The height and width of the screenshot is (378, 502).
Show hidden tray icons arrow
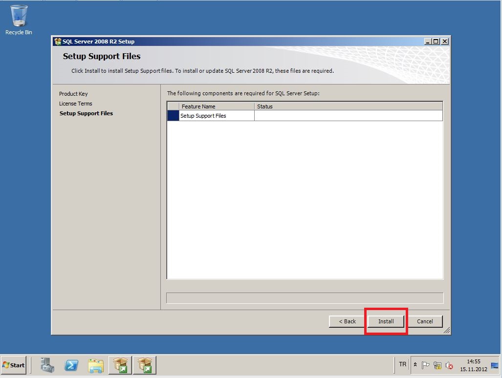pyautogui.click(x=415, y=364)
